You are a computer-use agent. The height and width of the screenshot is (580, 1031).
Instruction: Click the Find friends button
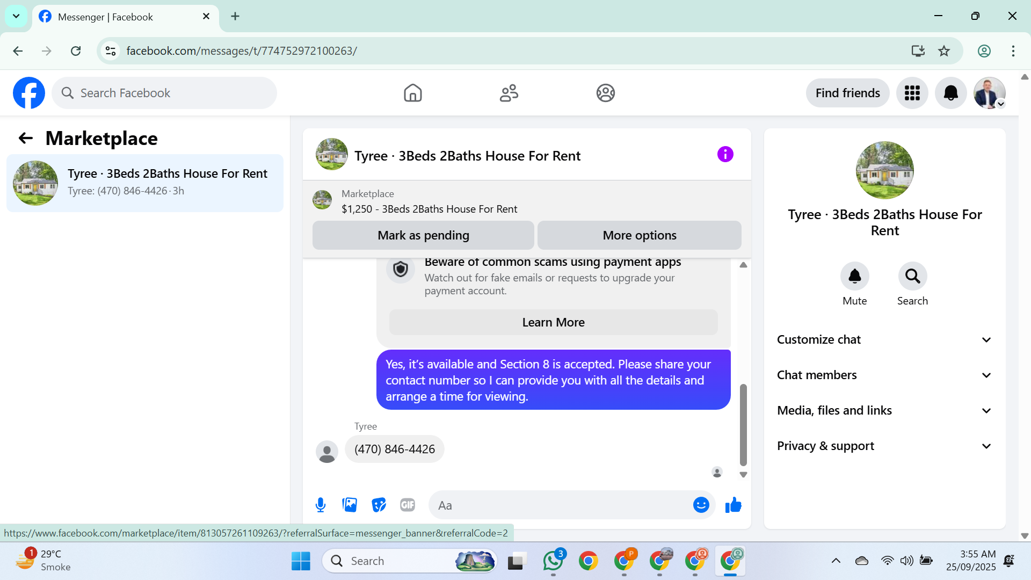coord(847,93)
